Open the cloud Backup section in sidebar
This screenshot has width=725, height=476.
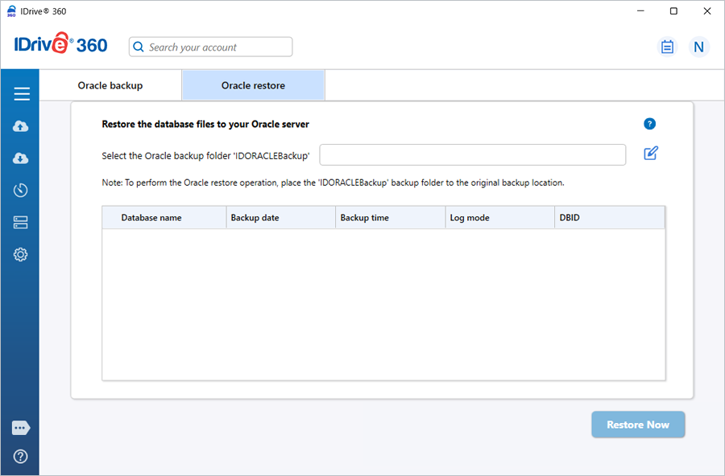(x=21, y=126)
